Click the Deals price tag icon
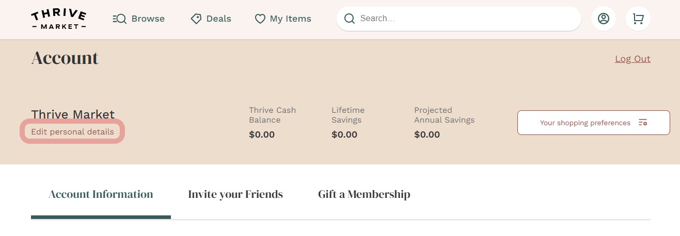The image size is (680, 236). point(196,19)
